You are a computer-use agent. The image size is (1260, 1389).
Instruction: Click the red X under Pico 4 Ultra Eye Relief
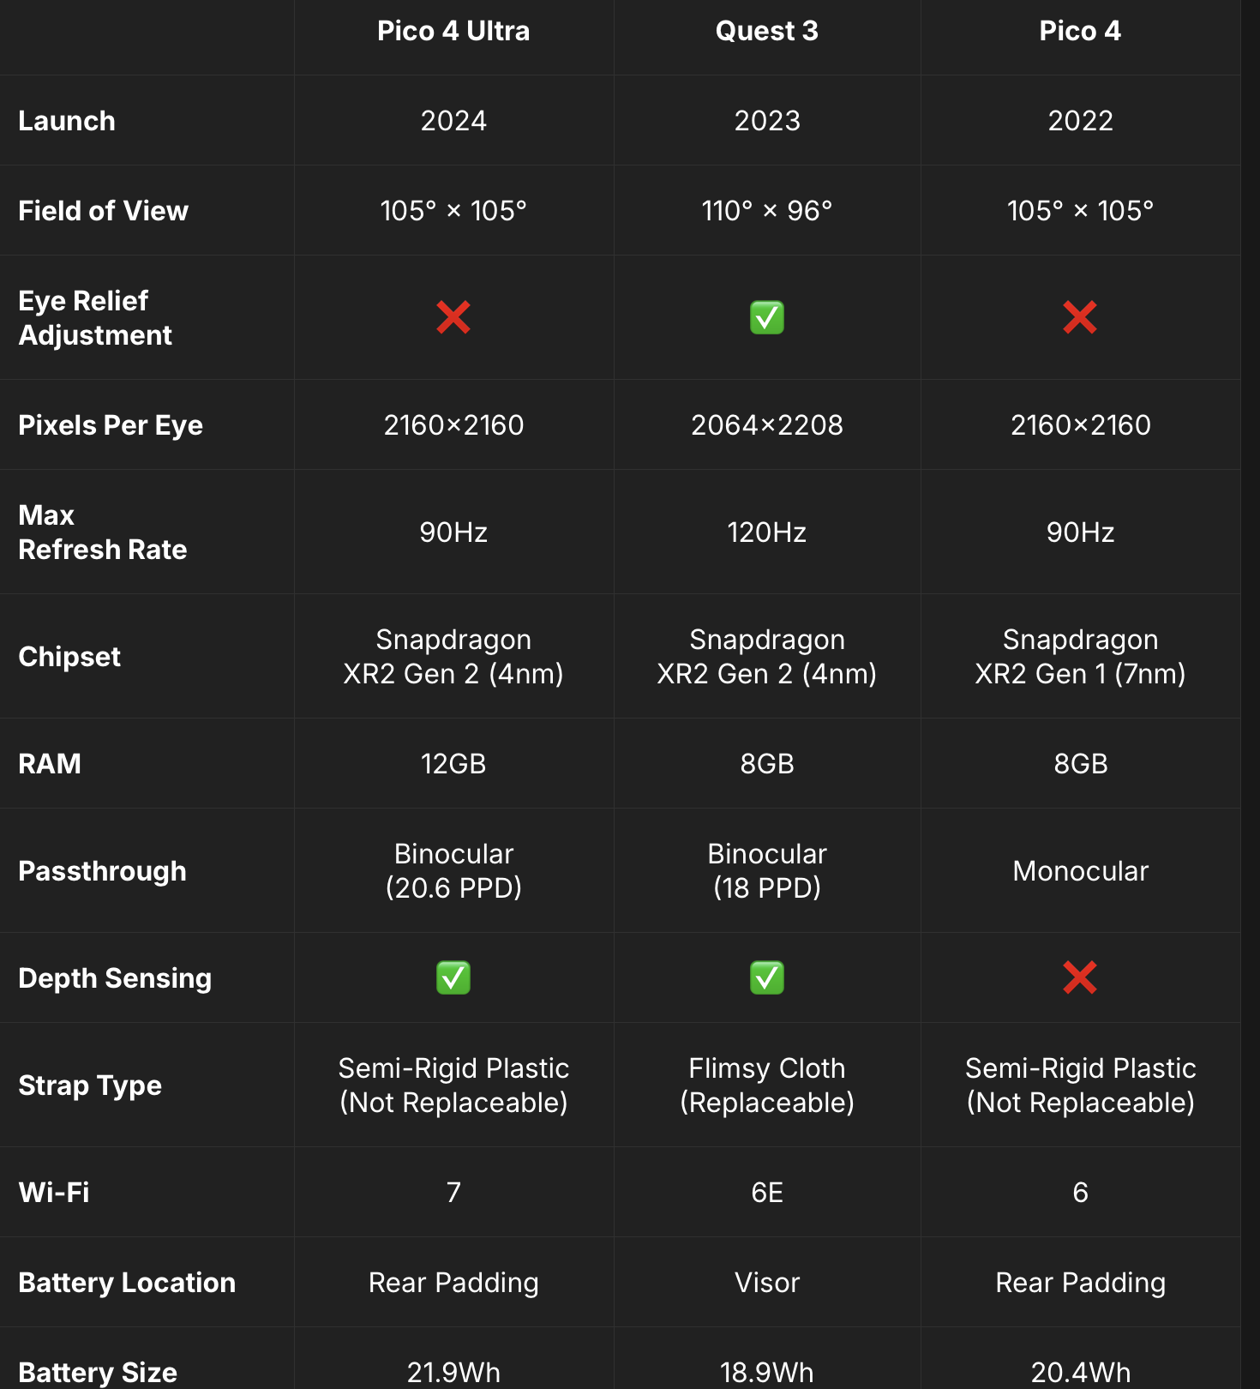point(453,317)
